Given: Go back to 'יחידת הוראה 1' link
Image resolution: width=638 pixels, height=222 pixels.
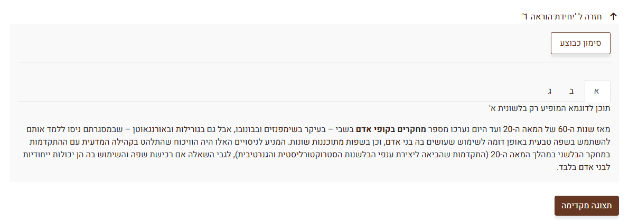Looking at the screenshot, I should (563, 16).
